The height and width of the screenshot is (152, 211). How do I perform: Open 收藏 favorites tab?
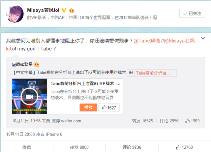27,147
